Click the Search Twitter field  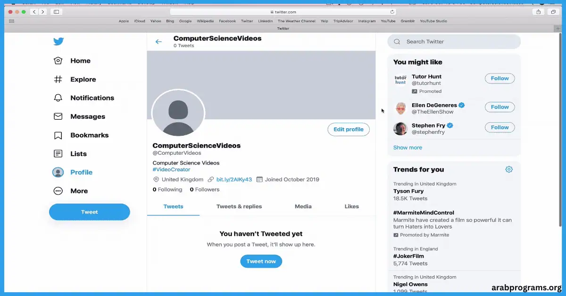coord(454,41)
